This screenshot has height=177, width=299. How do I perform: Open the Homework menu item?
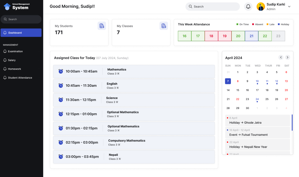tap(14, 69)
